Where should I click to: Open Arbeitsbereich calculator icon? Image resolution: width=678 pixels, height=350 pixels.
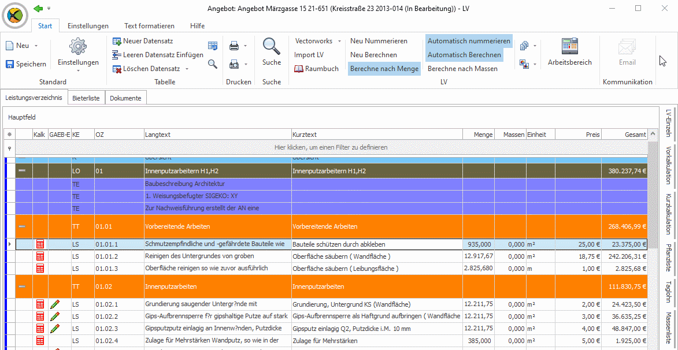[569, 46]
